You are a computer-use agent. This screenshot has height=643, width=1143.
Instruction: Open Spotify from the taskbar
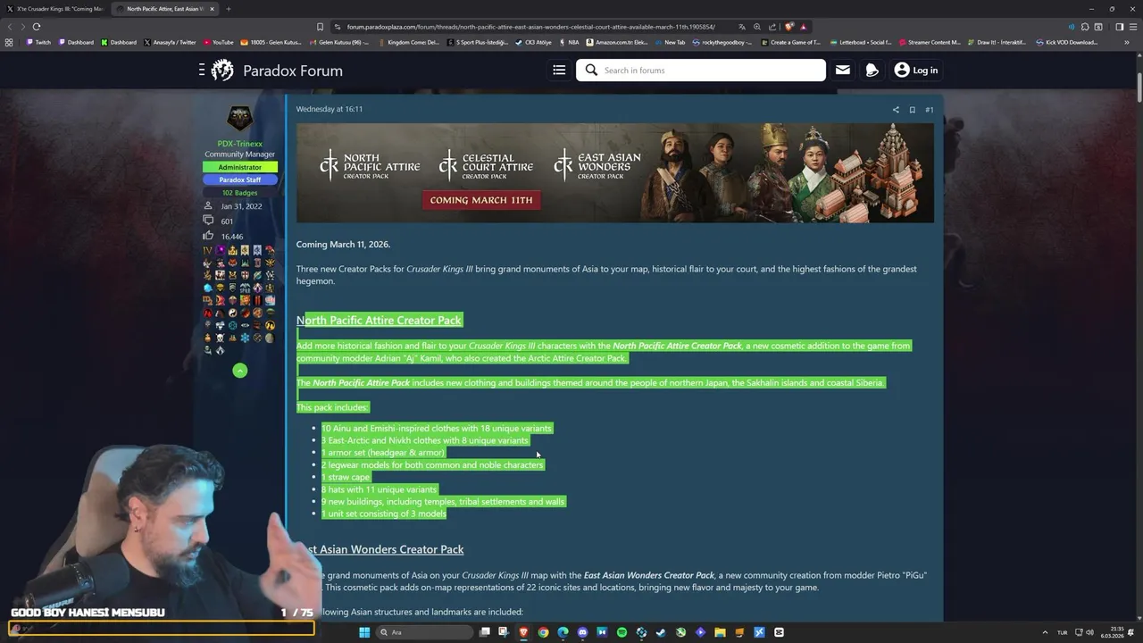622,632
